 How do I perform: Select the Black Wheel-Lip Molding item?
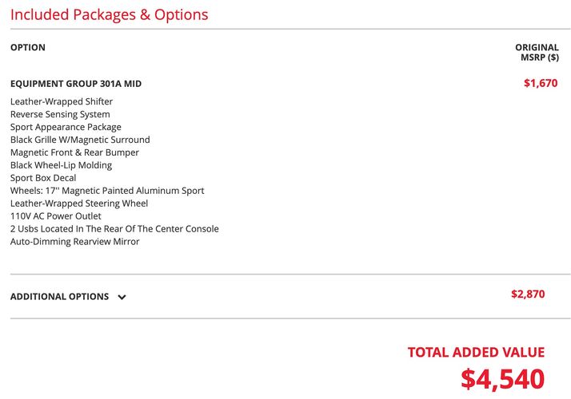(x=61, y=165)
